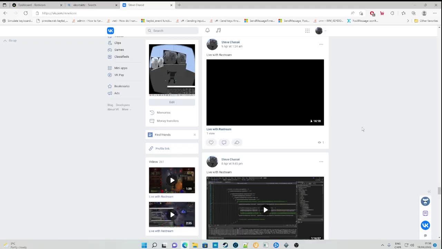Open post options for 8 Apr post
Viewport: 442px width, 249px height.
pos(321,162)
